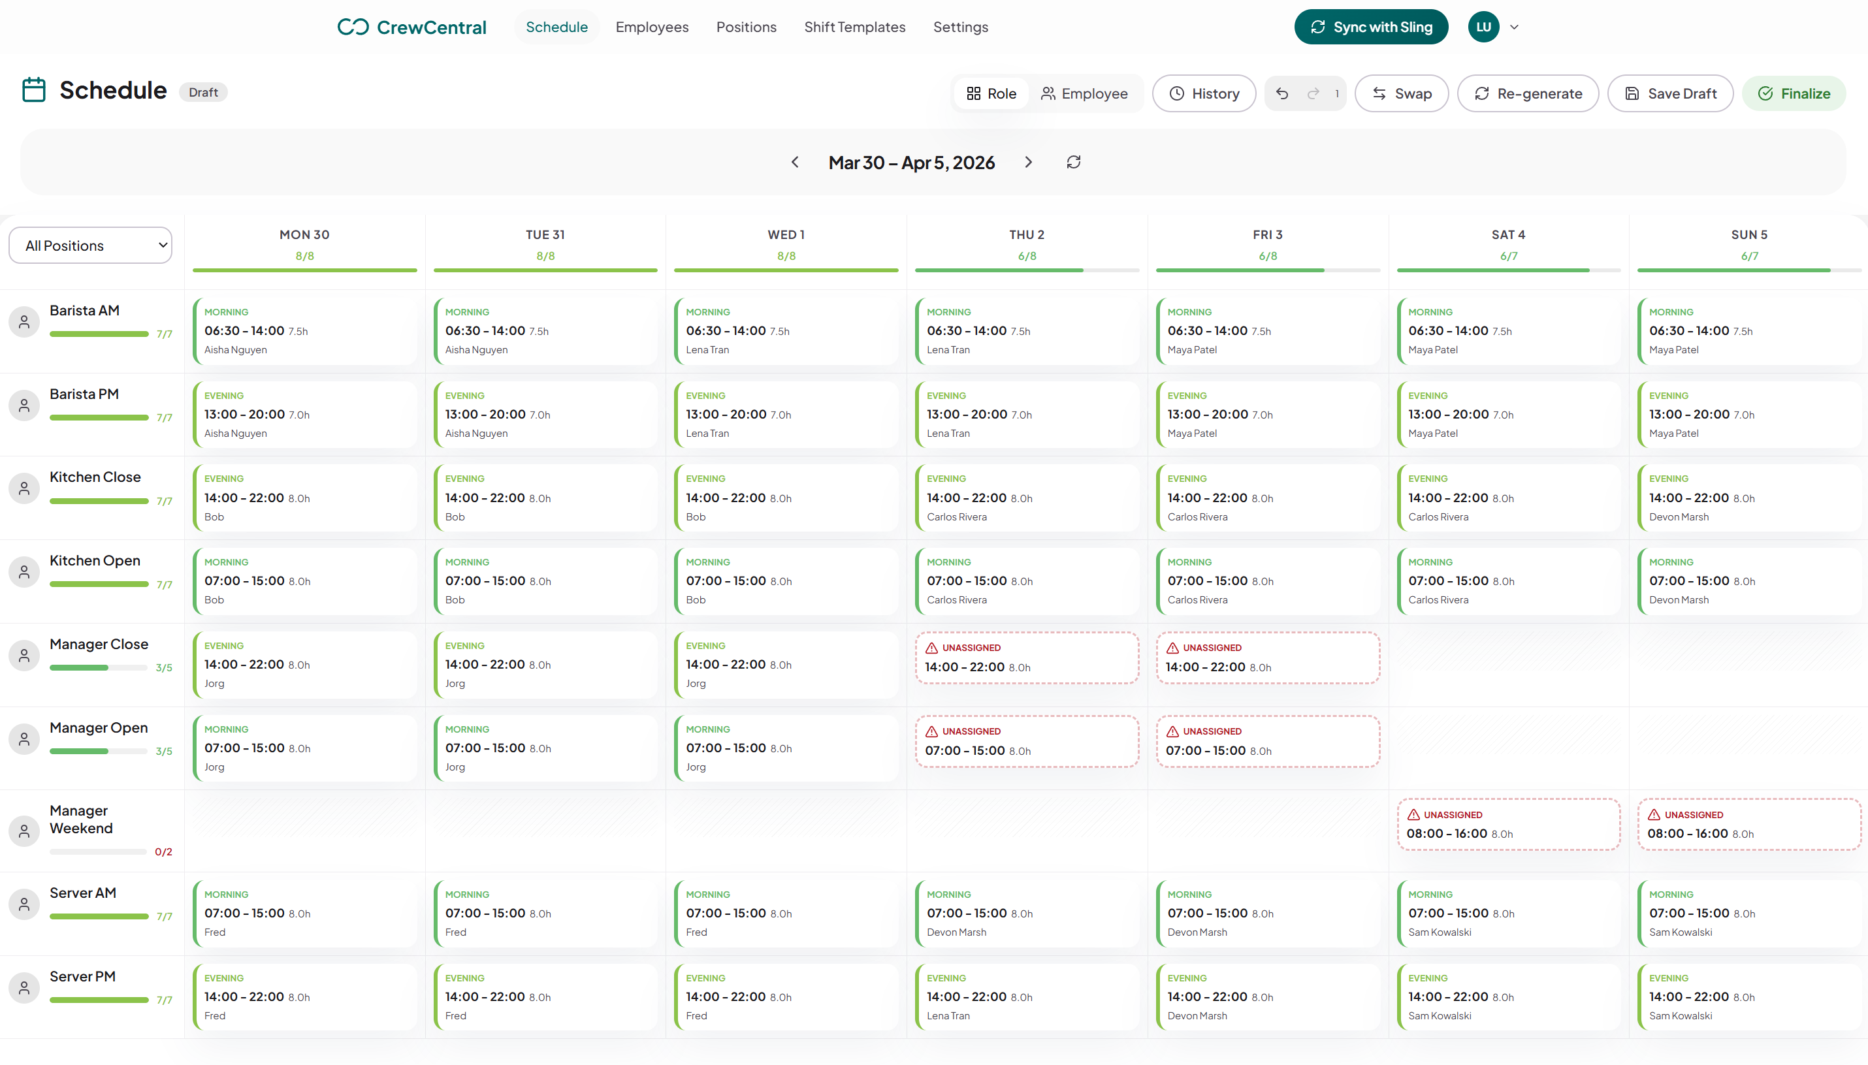Click the undo arrow icon

coord(1282,93)
